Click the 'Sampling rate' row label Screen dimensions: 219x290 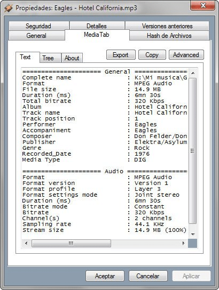(x=46, y=224)
